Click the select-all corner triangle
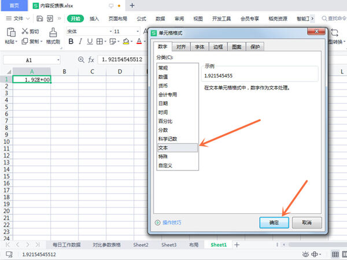This screenshot has height=260, width=347. pos(9,72)
